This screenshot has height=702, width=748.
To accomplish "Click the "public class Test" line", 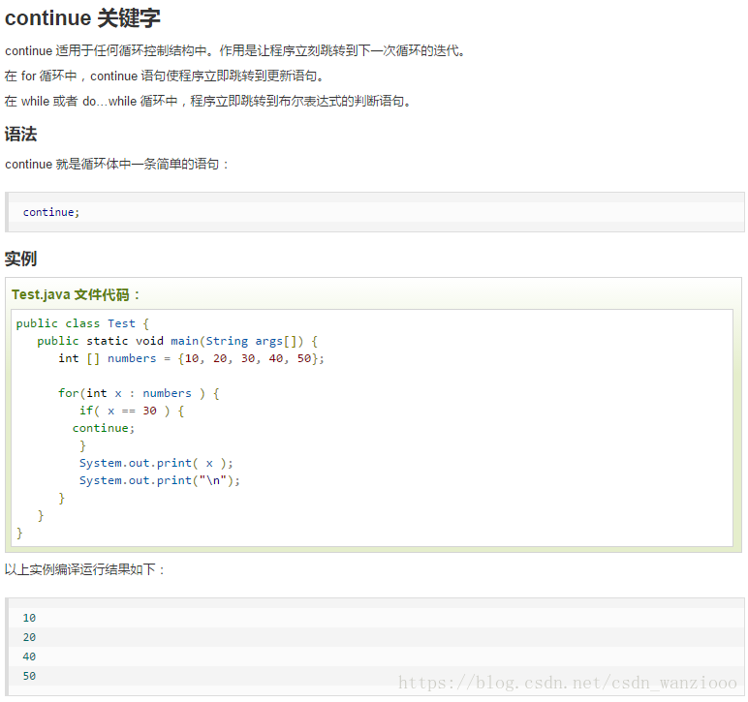I will point(82,323).
